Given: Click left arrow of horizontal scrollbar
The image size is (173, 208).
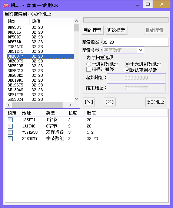Looking at the screenshot, I should click(9, 105).
